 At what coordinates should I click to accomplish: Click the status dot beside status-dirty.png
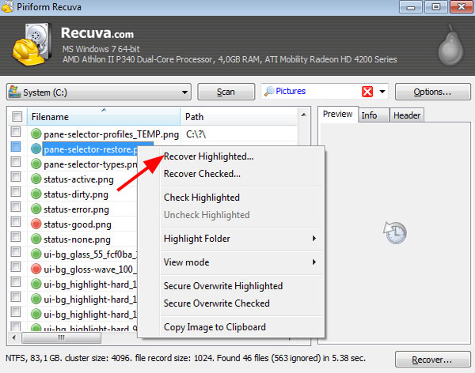pyautogui.click(x=36, y=194)
